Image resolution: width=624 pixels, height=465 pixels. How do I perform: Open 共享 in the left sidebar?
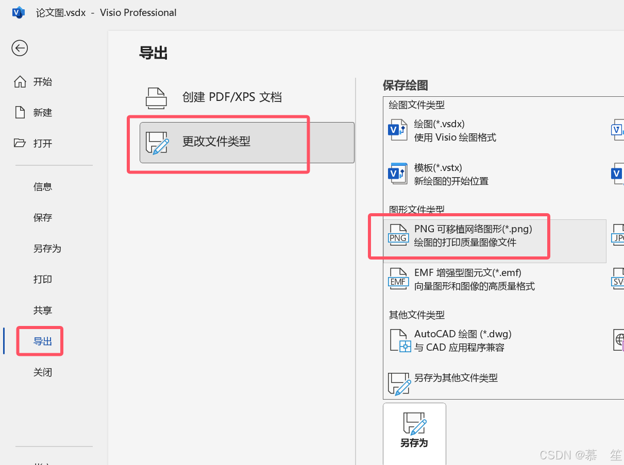point(43,310)
